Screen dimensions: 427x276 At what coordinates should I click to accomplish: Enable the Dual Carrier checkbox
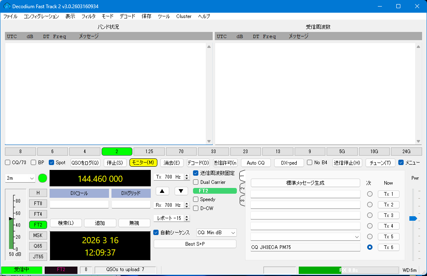pos(196,182)
